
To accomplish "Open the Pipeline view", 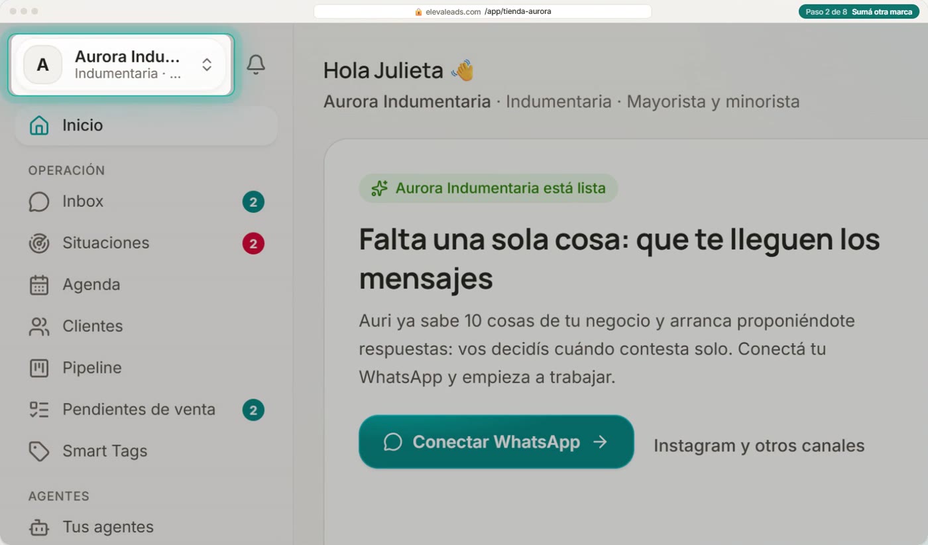I will 146,368.
